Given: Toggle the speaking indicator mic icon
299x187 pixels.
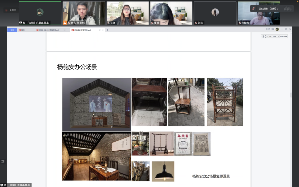Looking at the screenshot, I should [253, 9].
